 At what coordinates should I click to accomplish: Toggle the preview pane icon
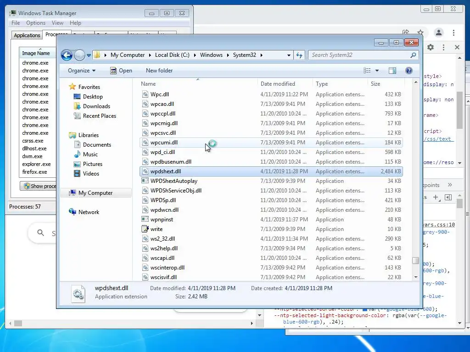tap(392, 70)
